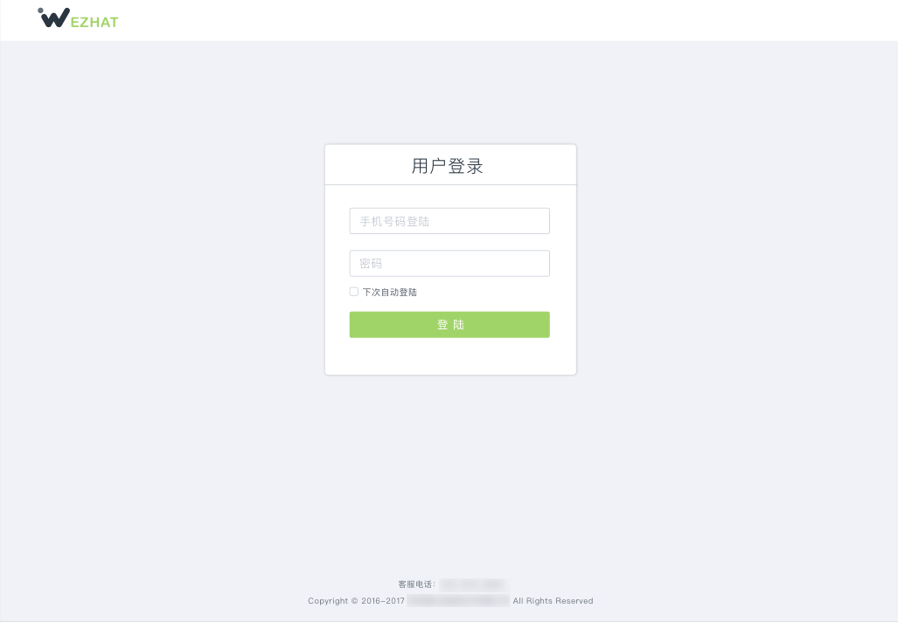898x622 pixels.
Task: Click the green EZHAT logo text
Action: (x=94, y=23)
